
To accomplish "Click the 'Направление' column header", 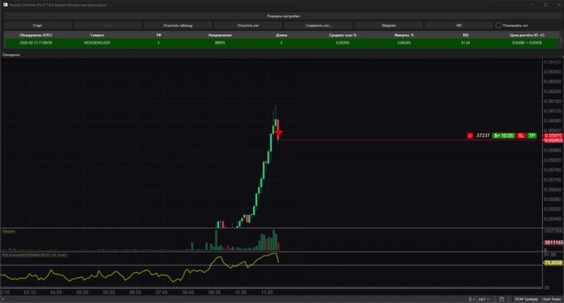I will click(220, 35).
